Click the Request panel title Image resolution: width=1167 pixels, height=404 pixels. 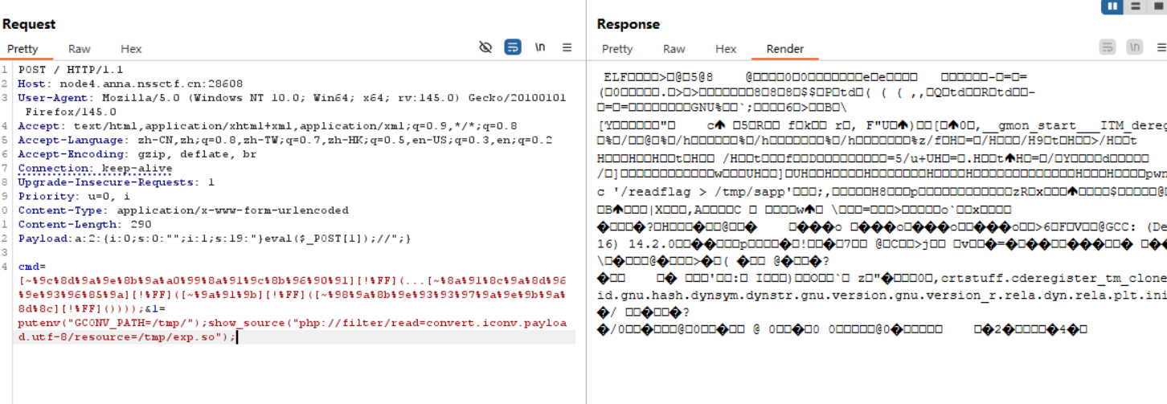coord(29,24)
